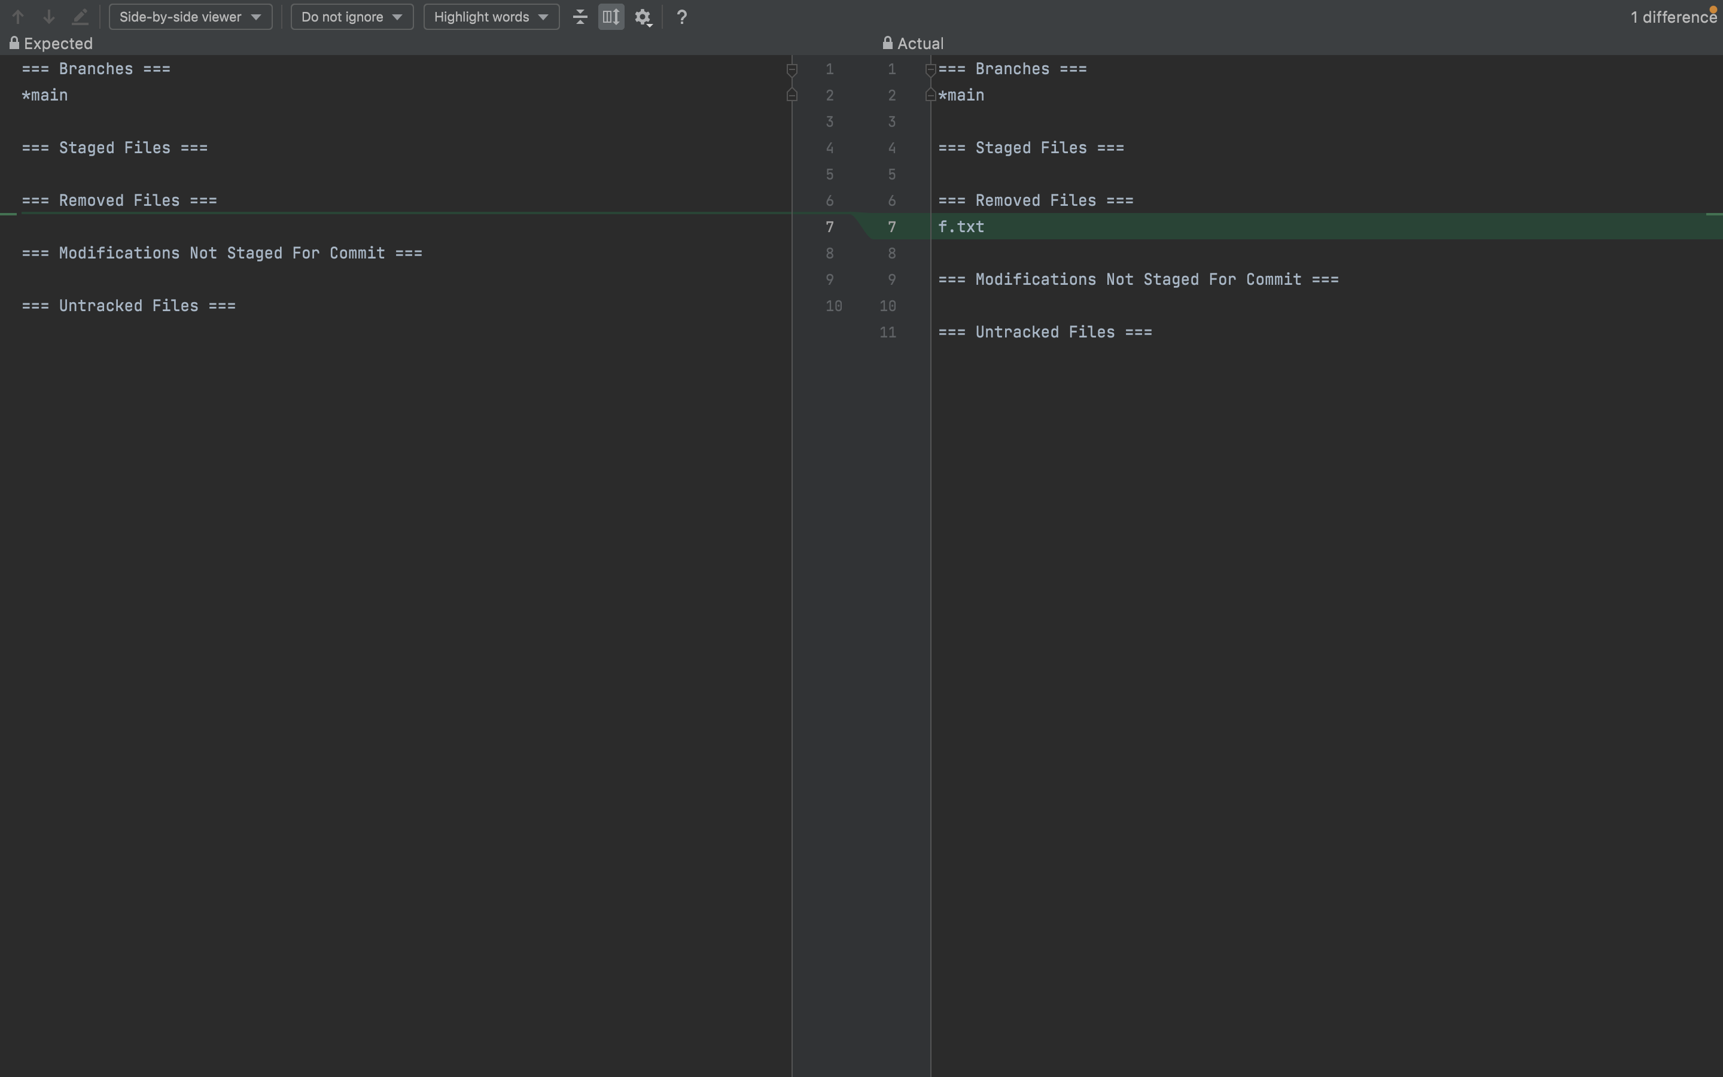The height and width of the screenshot is (1077, 1723).
Task: Click the highlighted f.txt line
Action: tap(961, 227)
